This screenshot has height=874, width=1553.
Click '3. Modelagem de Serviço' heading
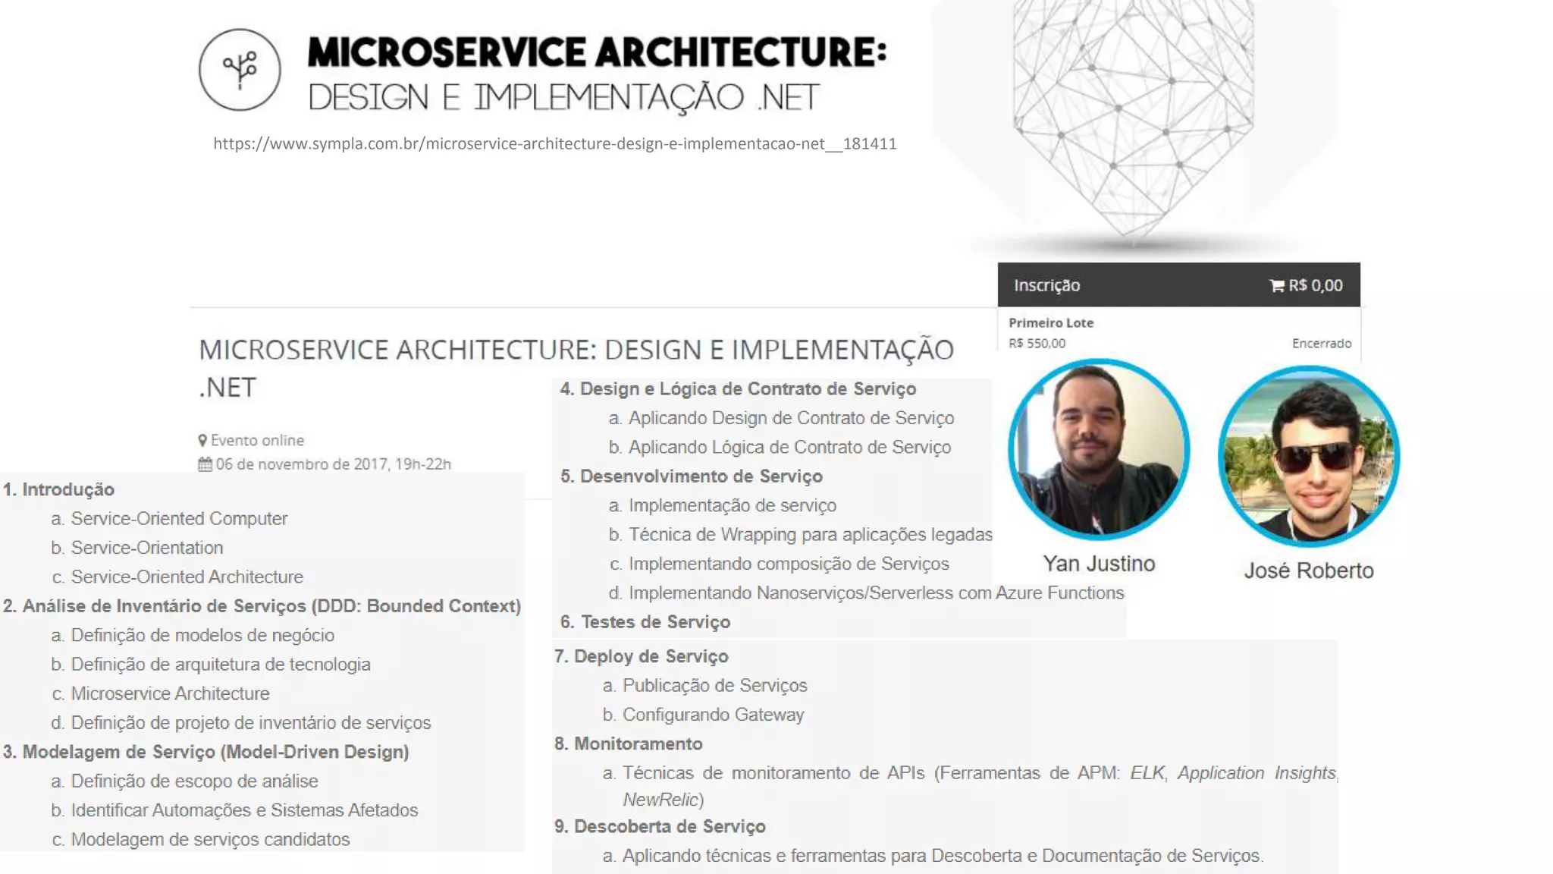point(205,752)
